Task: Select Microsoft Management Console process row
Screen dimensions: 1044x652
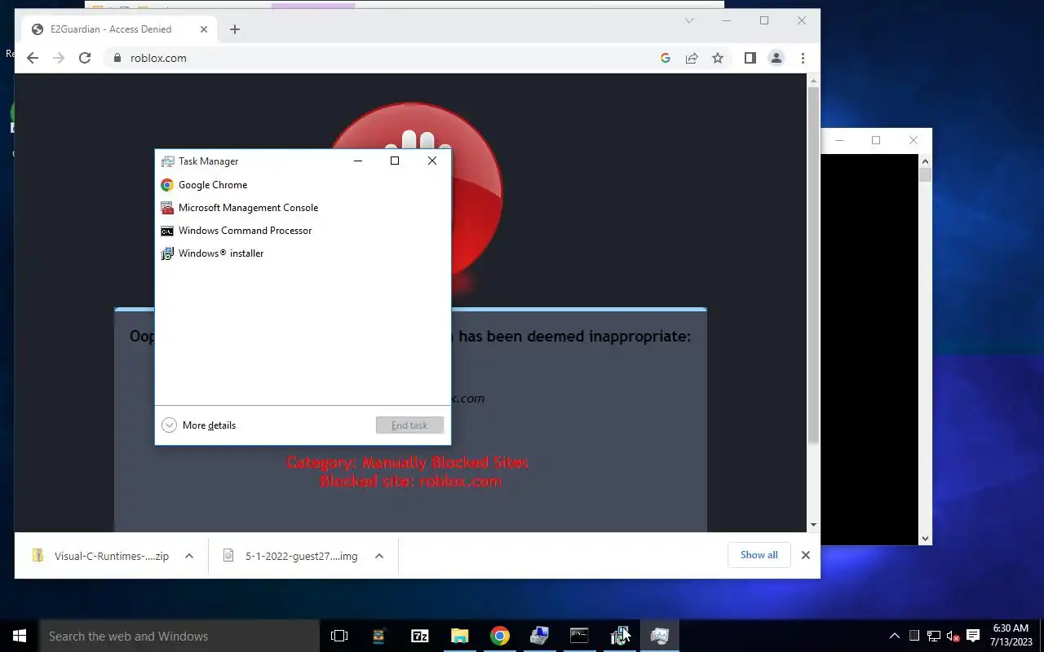Action: [303, 208]
